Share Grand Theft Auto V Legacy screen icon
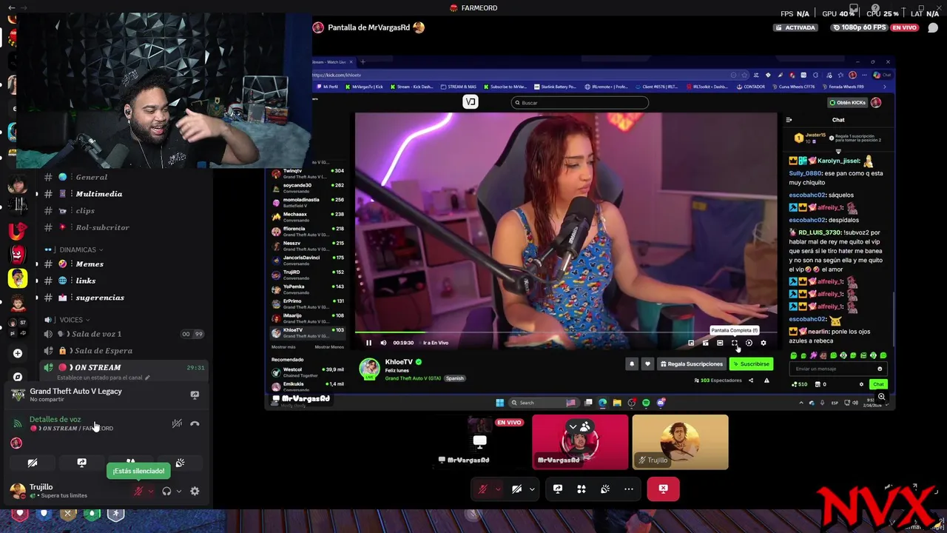The image size is (947, 533). tap(195, 395)
